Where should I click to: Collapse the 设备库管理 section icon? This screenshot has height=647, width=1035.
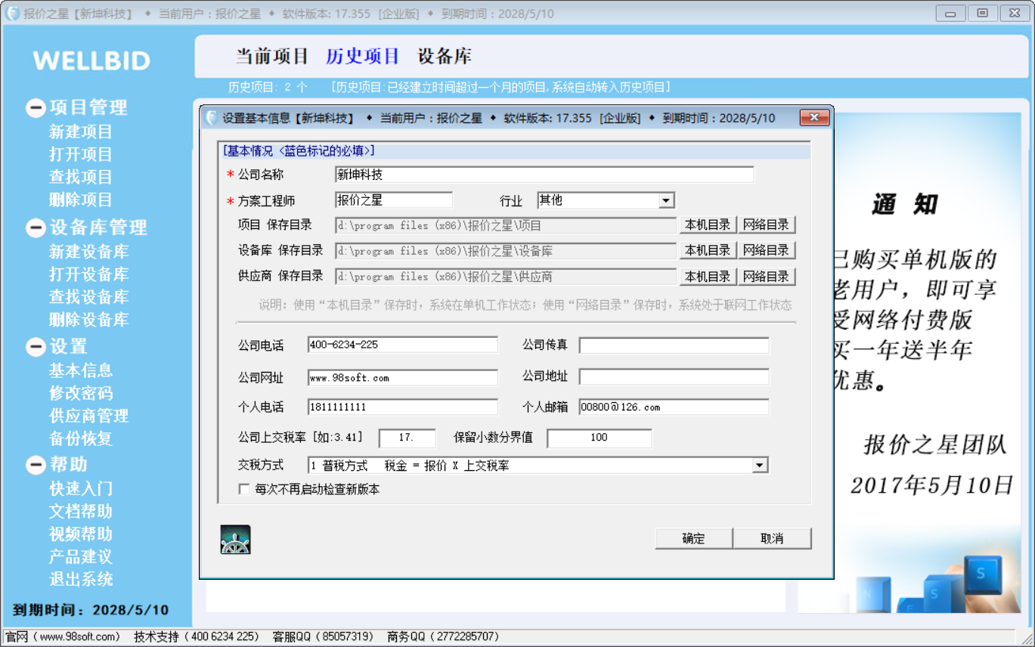coord(36,228)
